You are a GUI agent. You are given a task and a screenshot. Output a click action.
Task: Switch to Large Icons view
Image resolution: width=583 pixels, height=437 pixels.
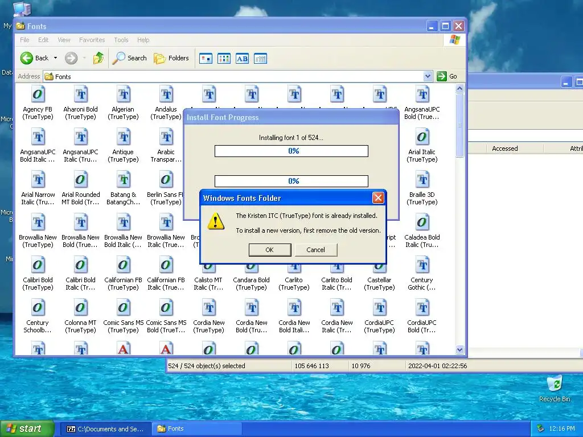pyautogui.click(x=206, y=59)
